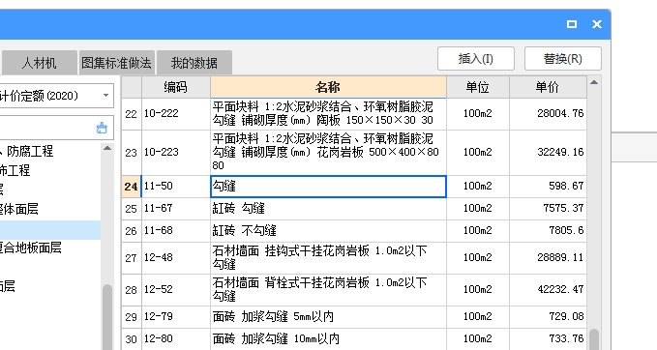
Task: Click the 名称 column header
Action: pyautogui.click(x=328, y=87)
